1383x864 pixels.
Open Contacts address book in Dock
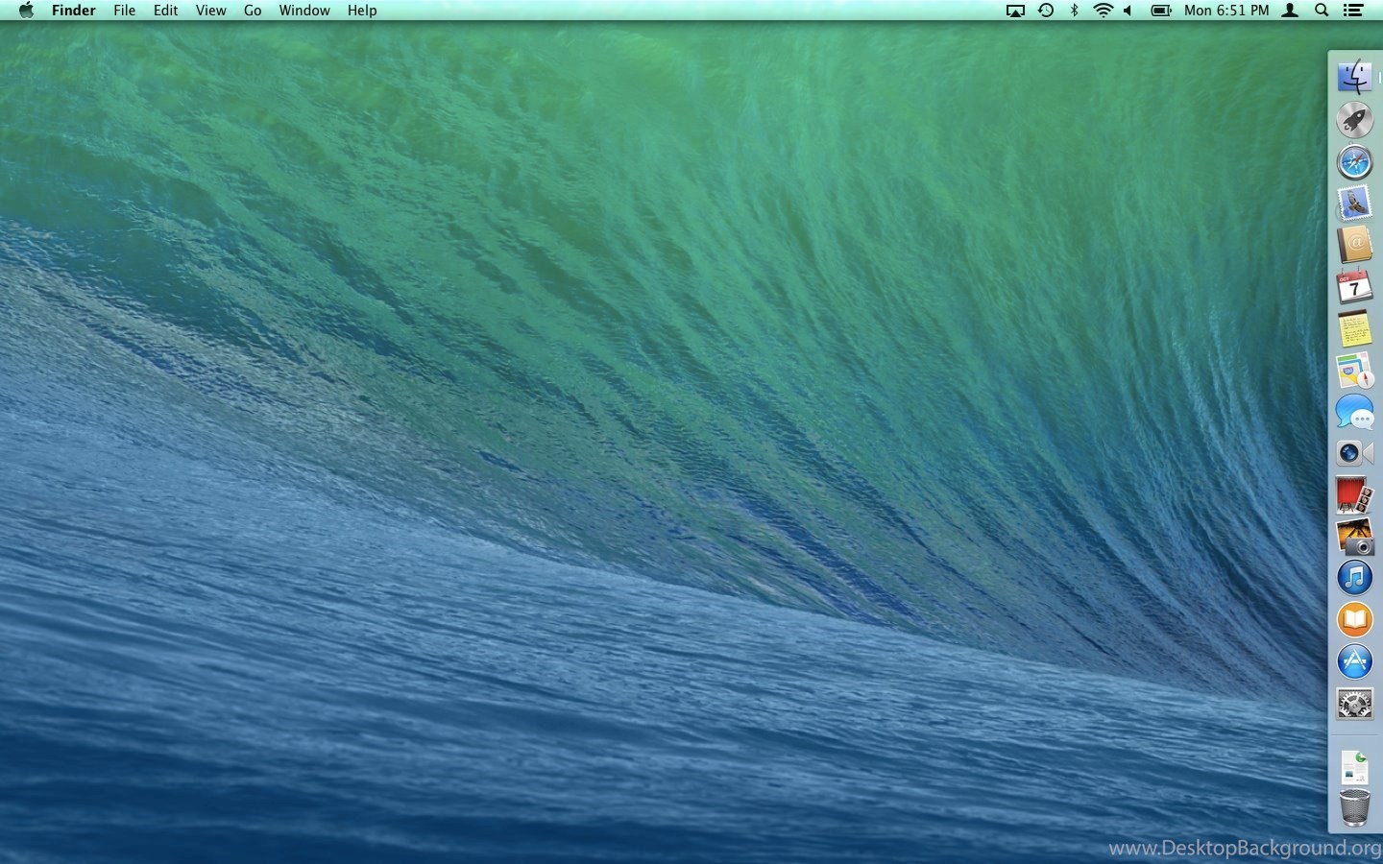(1355, 245)
